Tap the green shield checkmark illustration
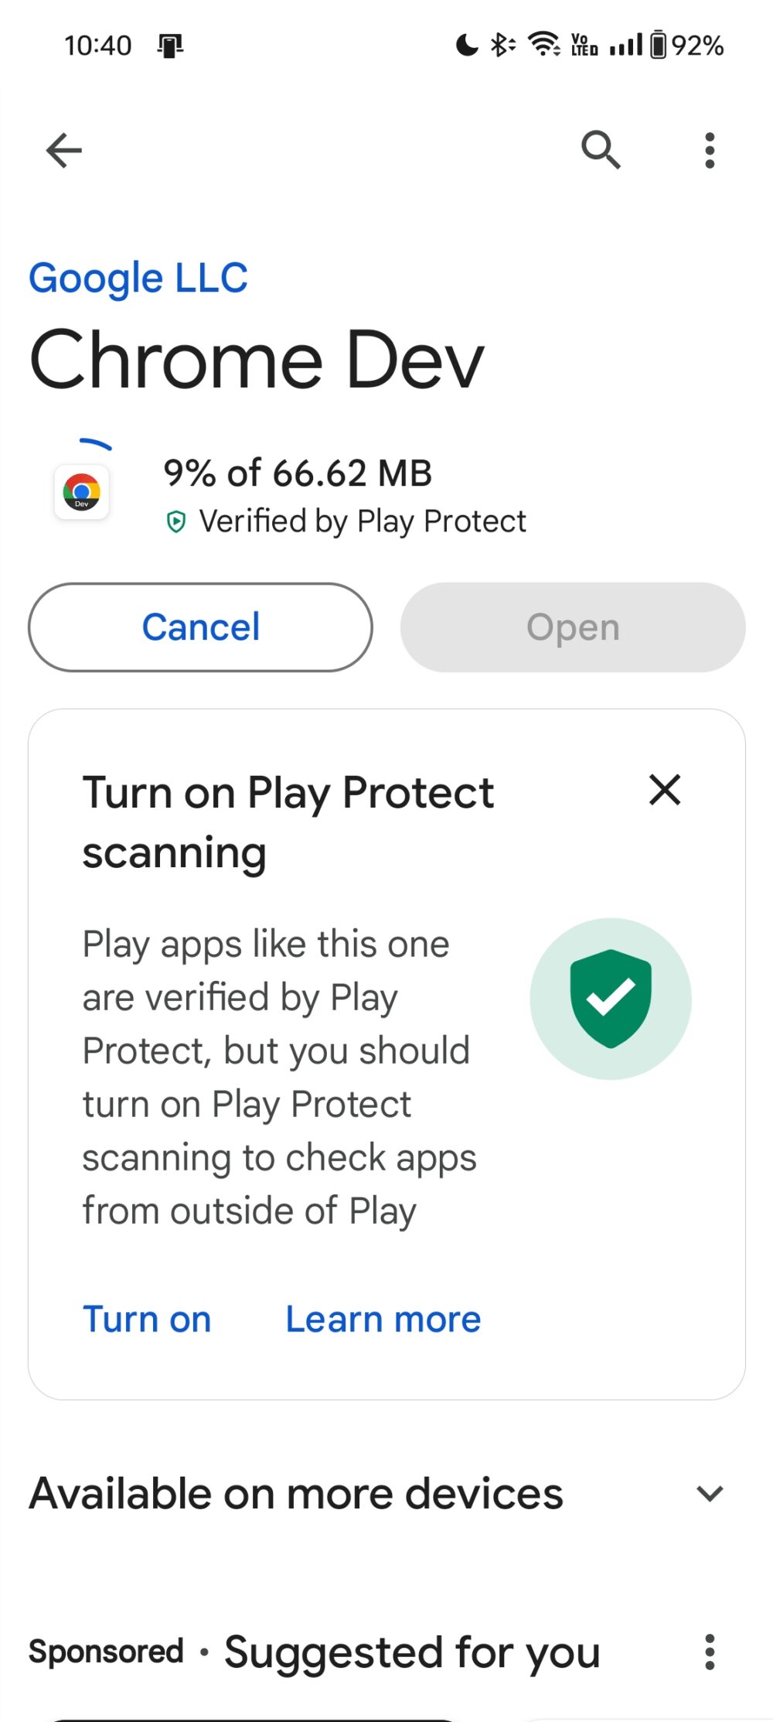 tap(610, 997)
